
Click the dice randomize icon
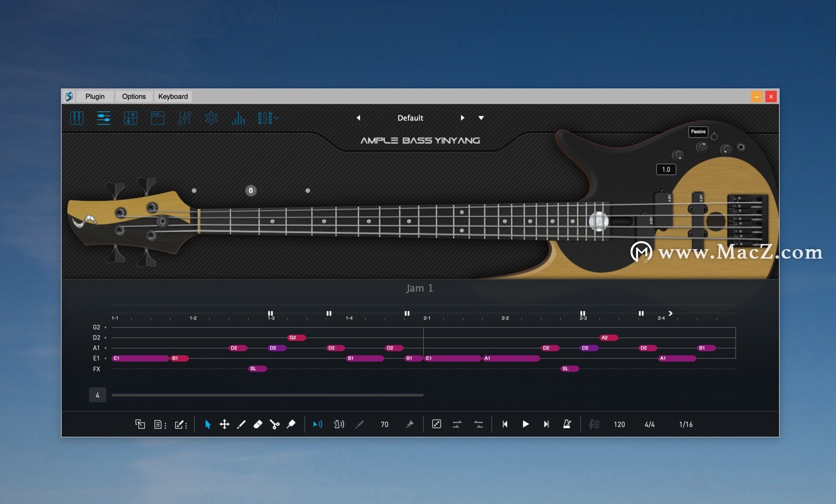coord(436,424)
